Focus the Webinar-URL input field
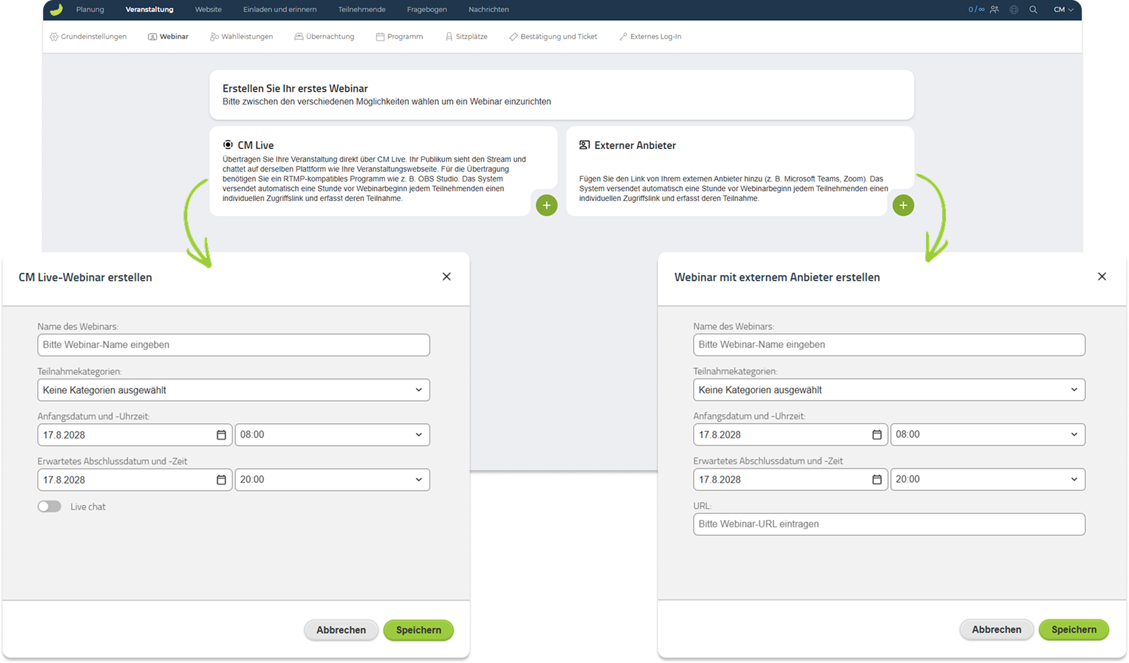 889,524
